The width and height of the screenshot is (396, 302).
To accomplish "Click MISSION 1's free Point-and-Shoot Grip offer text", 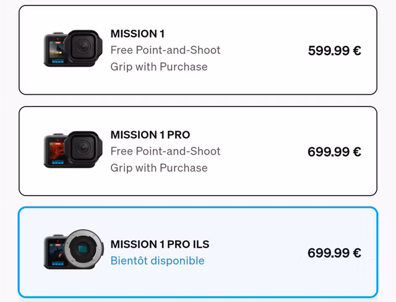I will (x=165, y=58).
